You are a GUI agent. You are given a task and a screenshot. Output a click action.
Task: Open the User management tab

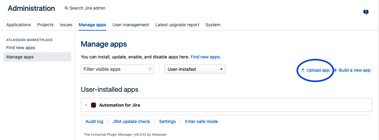(131, 25)
